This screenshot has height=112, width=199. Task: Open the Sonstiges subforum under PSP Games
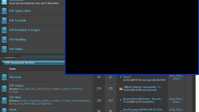pyautogui.click(x=14, y=92)
